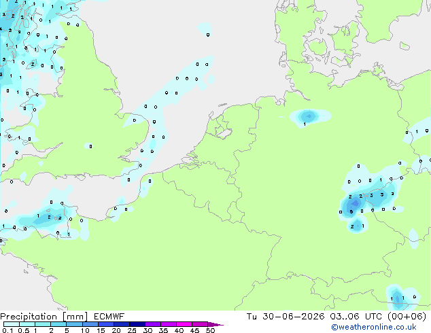431x333 pixels.
Task: Open the weatheronline.co.uk copyright link
Action: [x=374, y=327]
